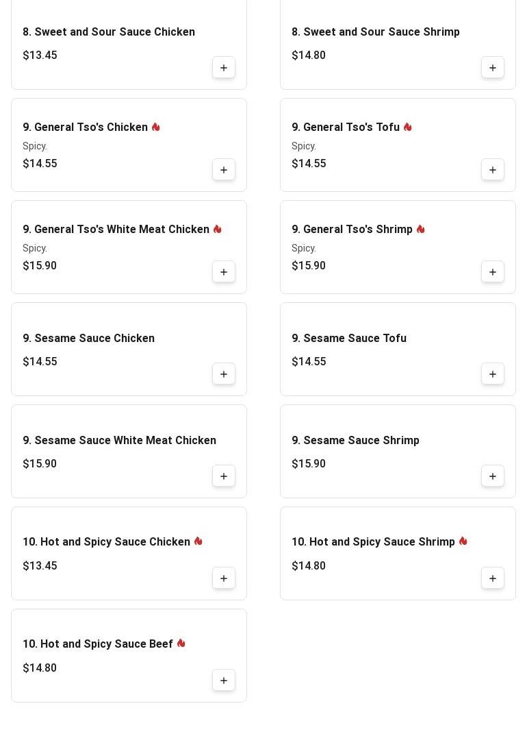
Task: Add Hot and Spicy Sauce Shrimp
Action: (493, 578)
